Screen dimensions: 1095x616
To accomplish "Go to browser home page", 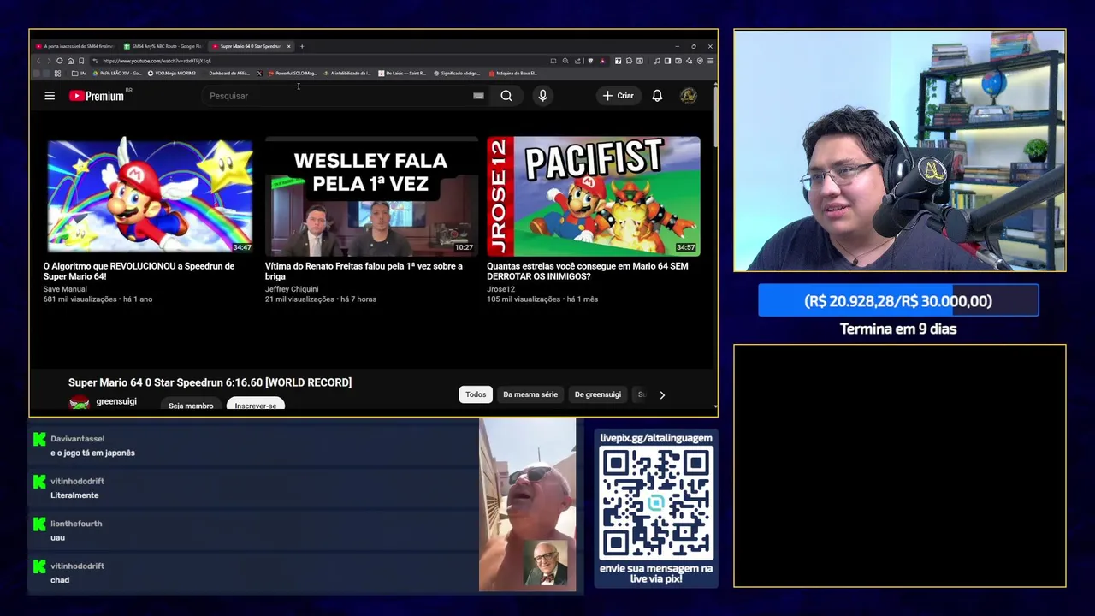I will [70, 61].
